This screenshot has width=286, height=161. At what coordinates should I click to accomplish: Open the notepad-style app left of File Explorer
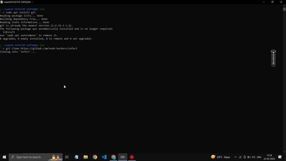pyautogui.click(x=76, y=157)
